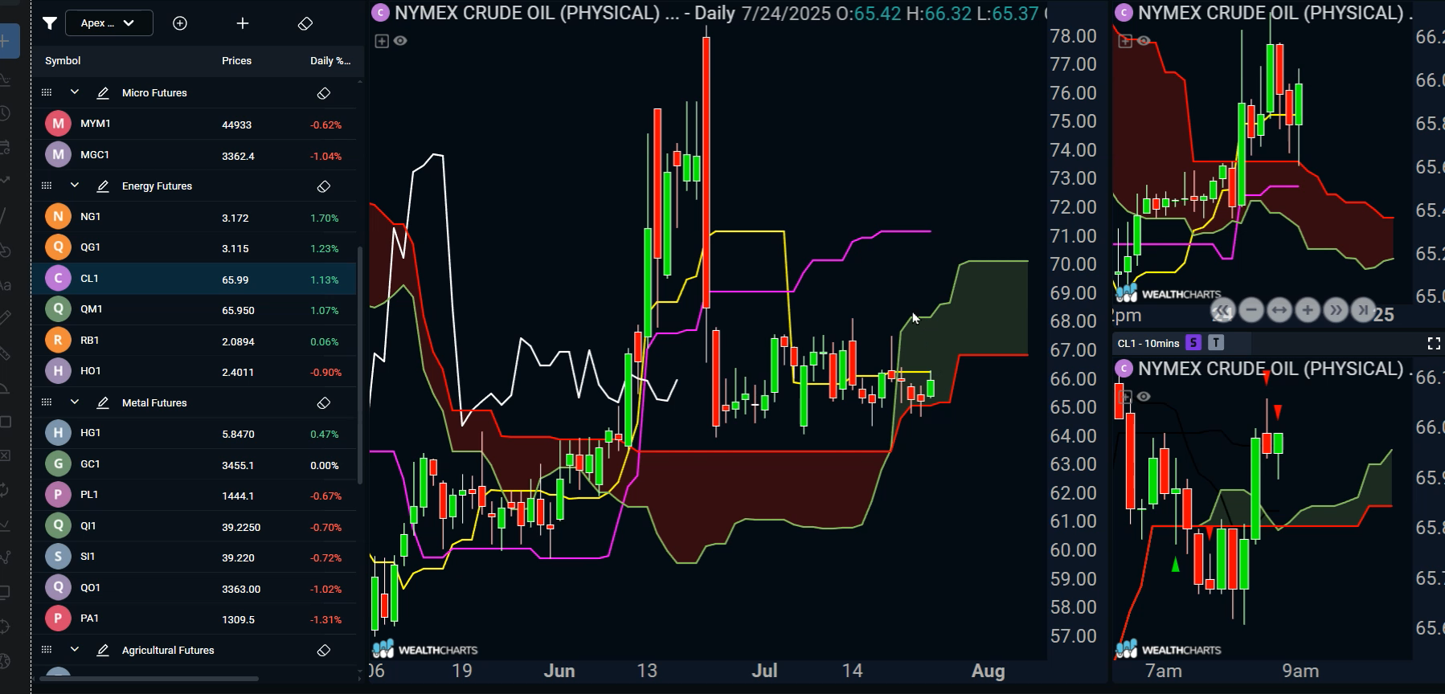Select the SI1 silver row
This screenshot has height=694, width=1445.
194,557
